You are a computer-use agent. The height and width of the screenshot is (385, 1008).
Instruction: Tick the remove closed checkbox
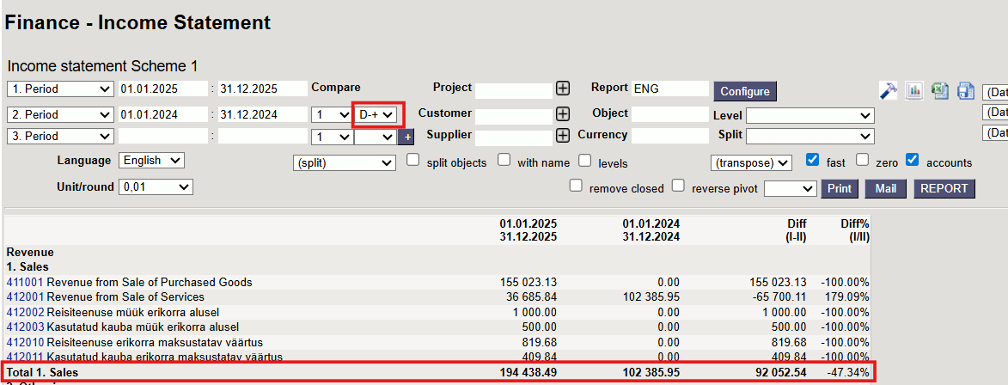[x=576, y=186]
